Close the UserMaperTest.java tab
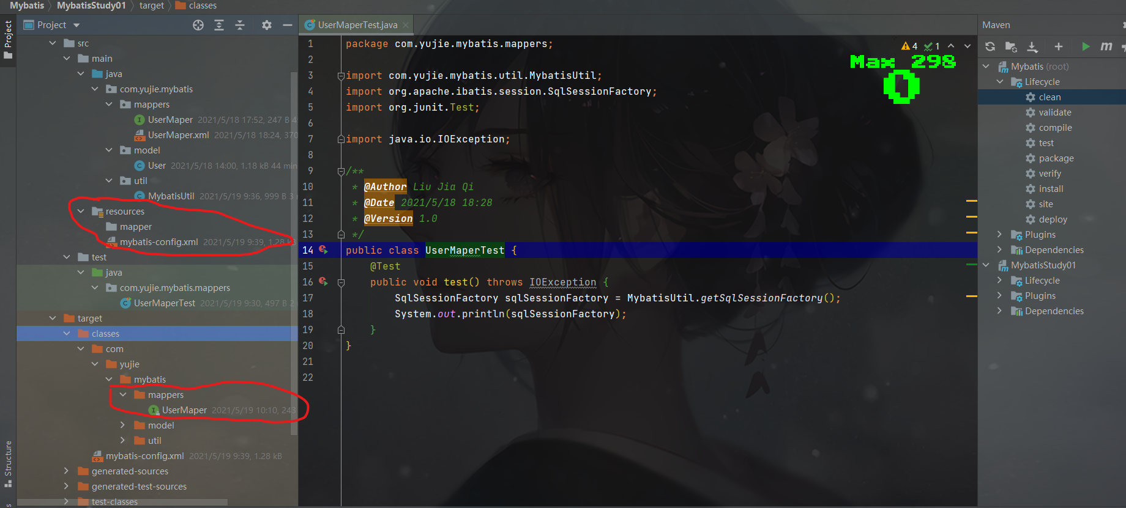The image size is (1126, 508). pos(406,25)
